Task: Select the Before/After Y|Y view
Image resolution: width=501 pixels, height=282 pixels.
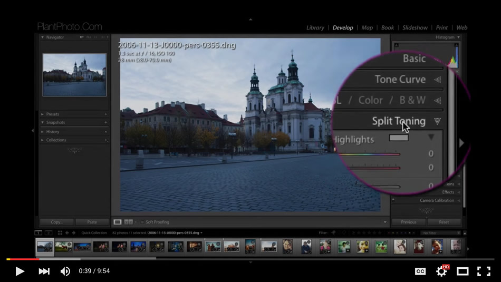Action: pos(128,222)
